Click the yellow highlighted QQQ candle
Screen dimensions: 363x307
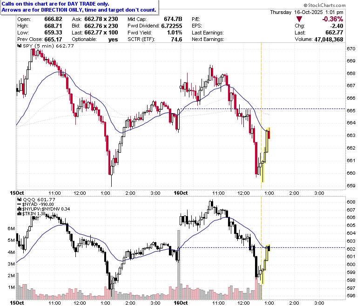click(x=266, y=264)
